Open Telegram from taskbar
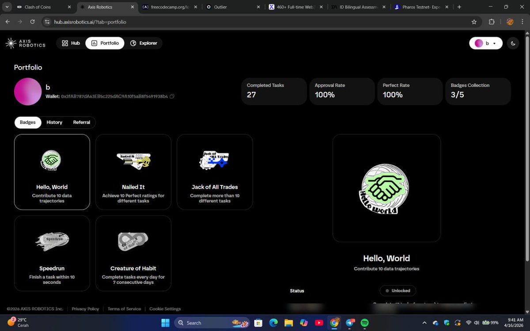Screen dimensions: 530x331 pyautogui.click(x=350, y=323)
